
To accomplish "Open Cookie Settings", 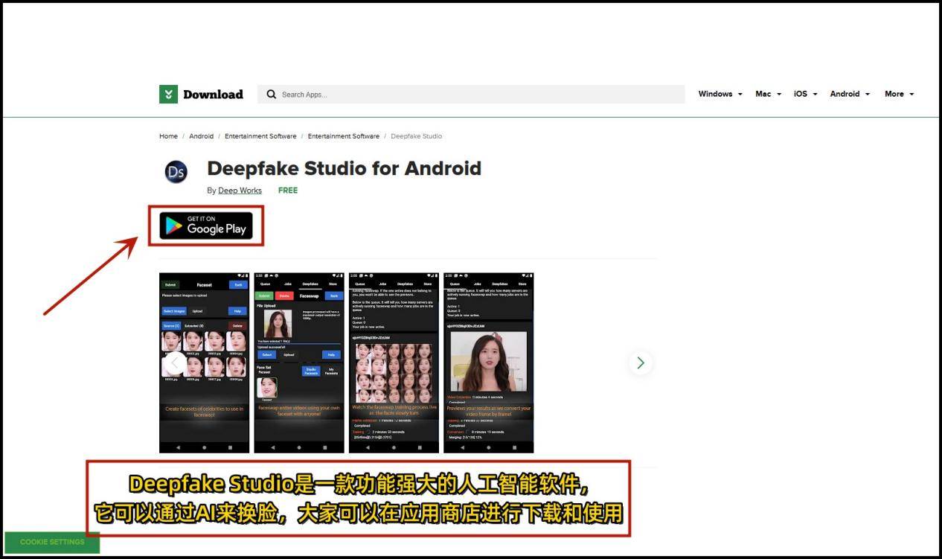I will coord(52,542).
